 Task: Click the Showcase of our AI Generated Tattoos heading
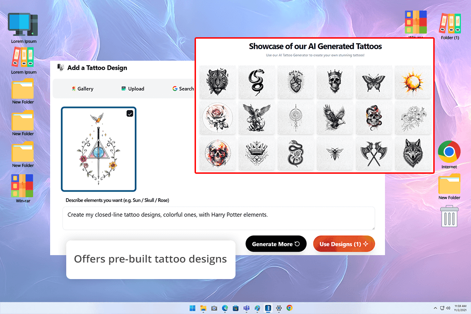click(x=315, y=46)
